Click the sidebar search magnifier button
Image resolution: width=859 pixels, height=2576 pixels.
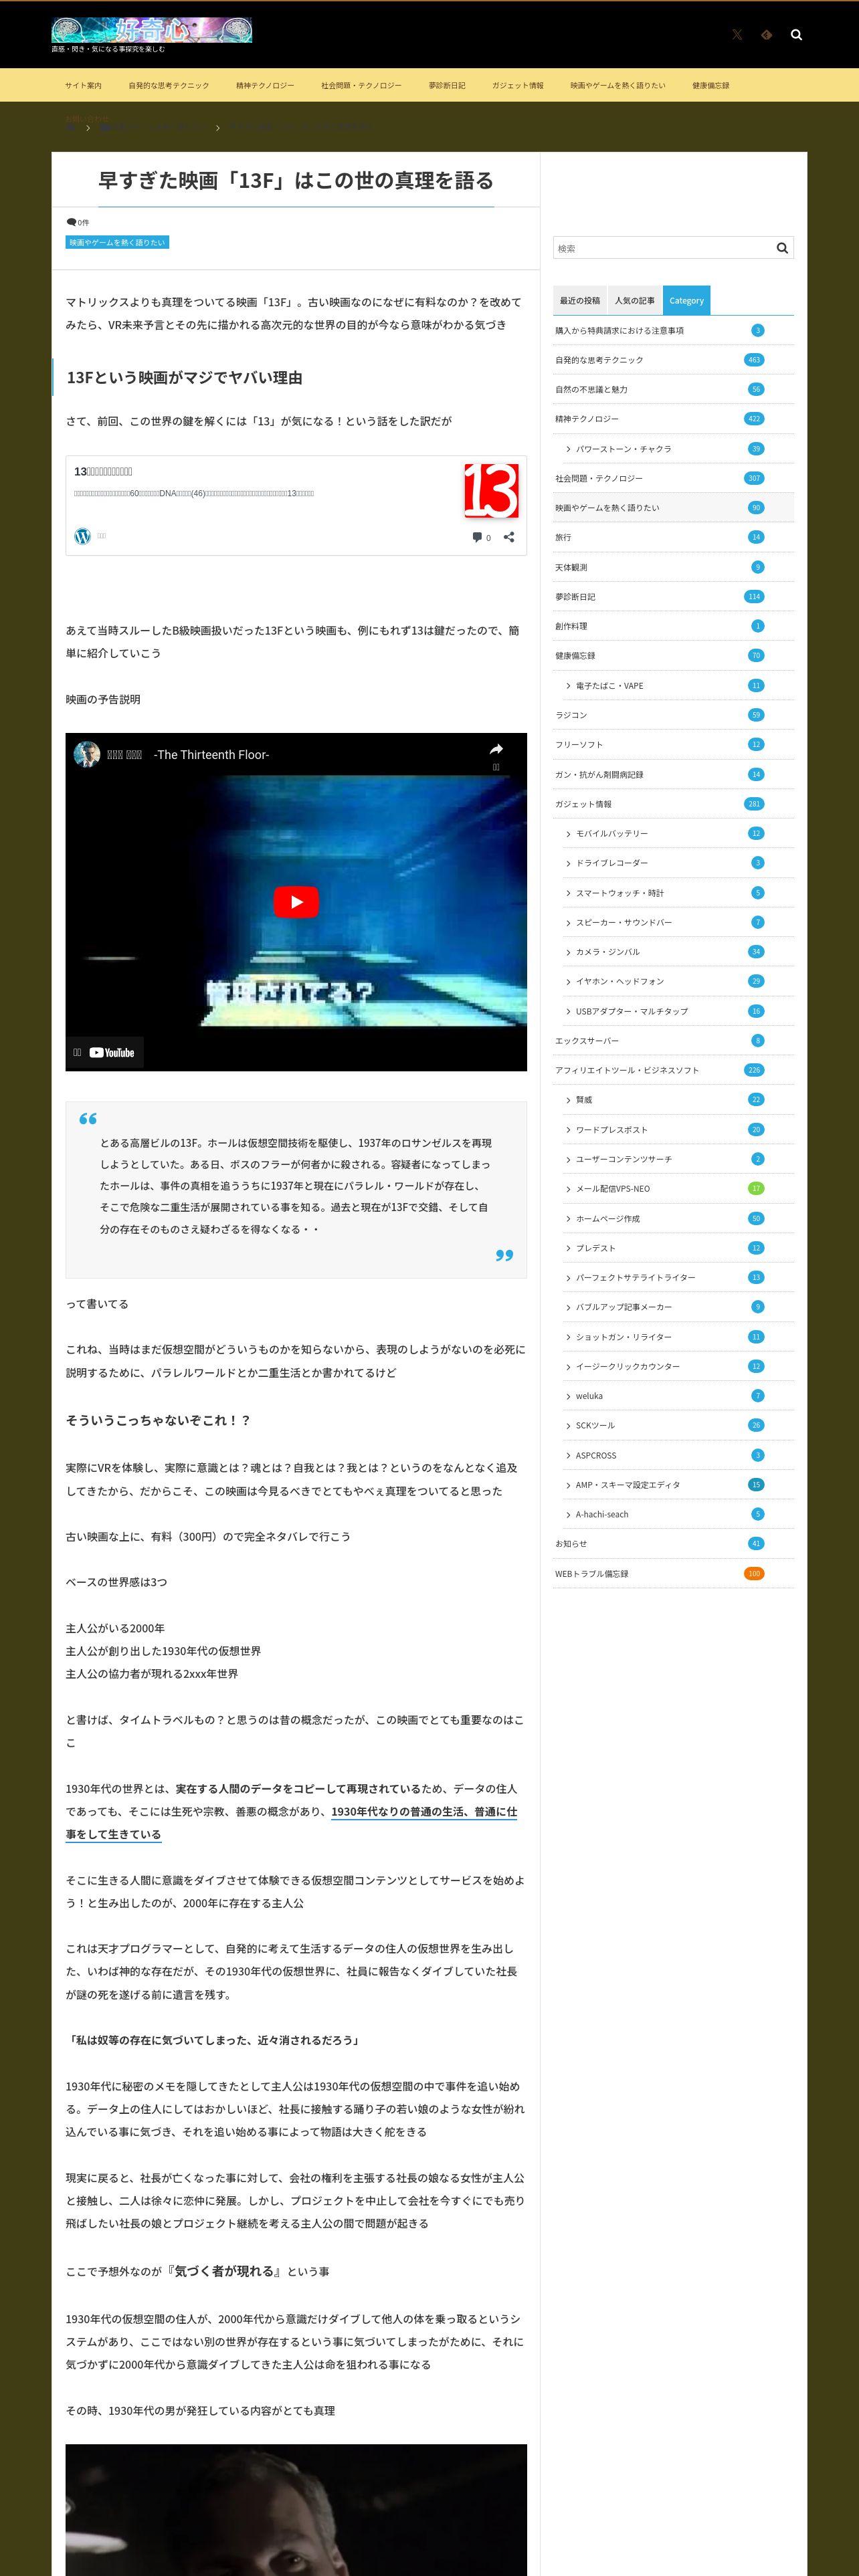782,248
